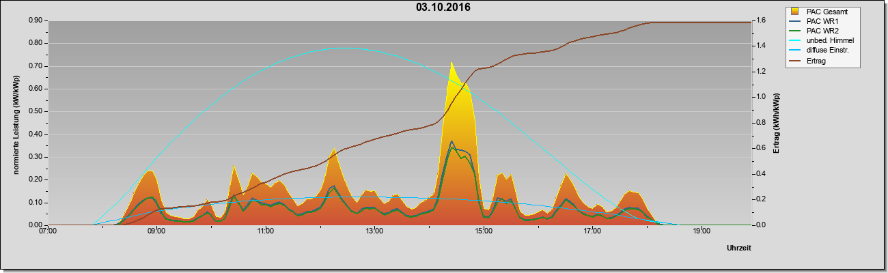888x273 pixels.
Task: Select the PAC WR2 legend entry
Action: coord(821,31)
